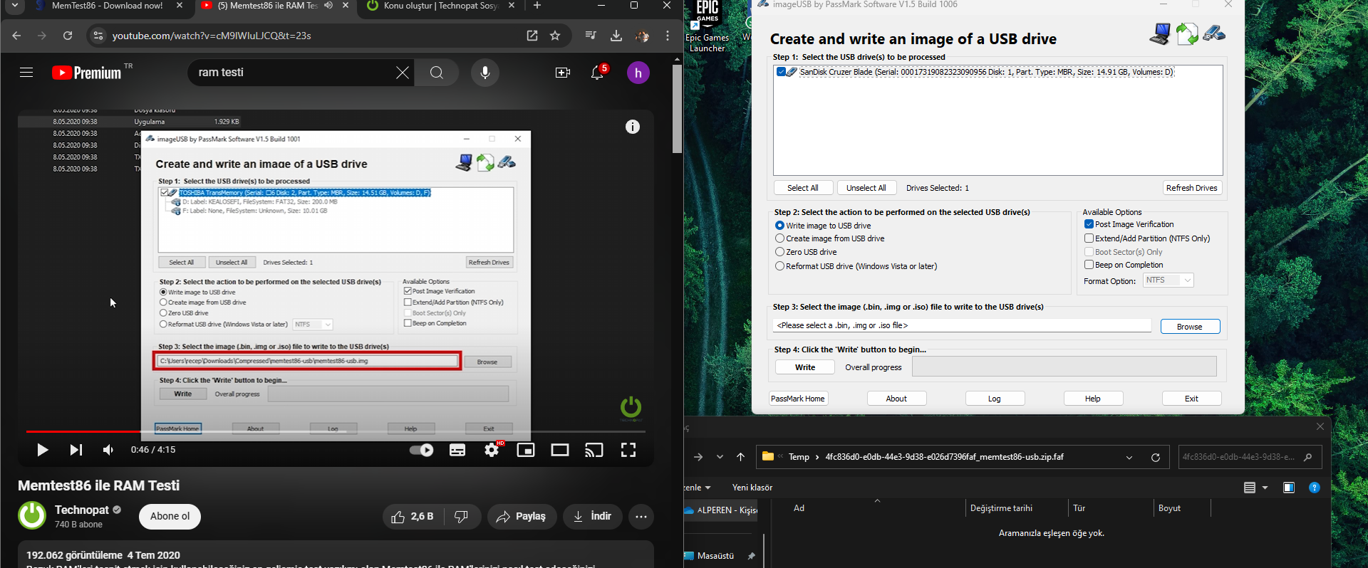
Task: Bookmark this page with the star
Action: click(x=555, y=36)
